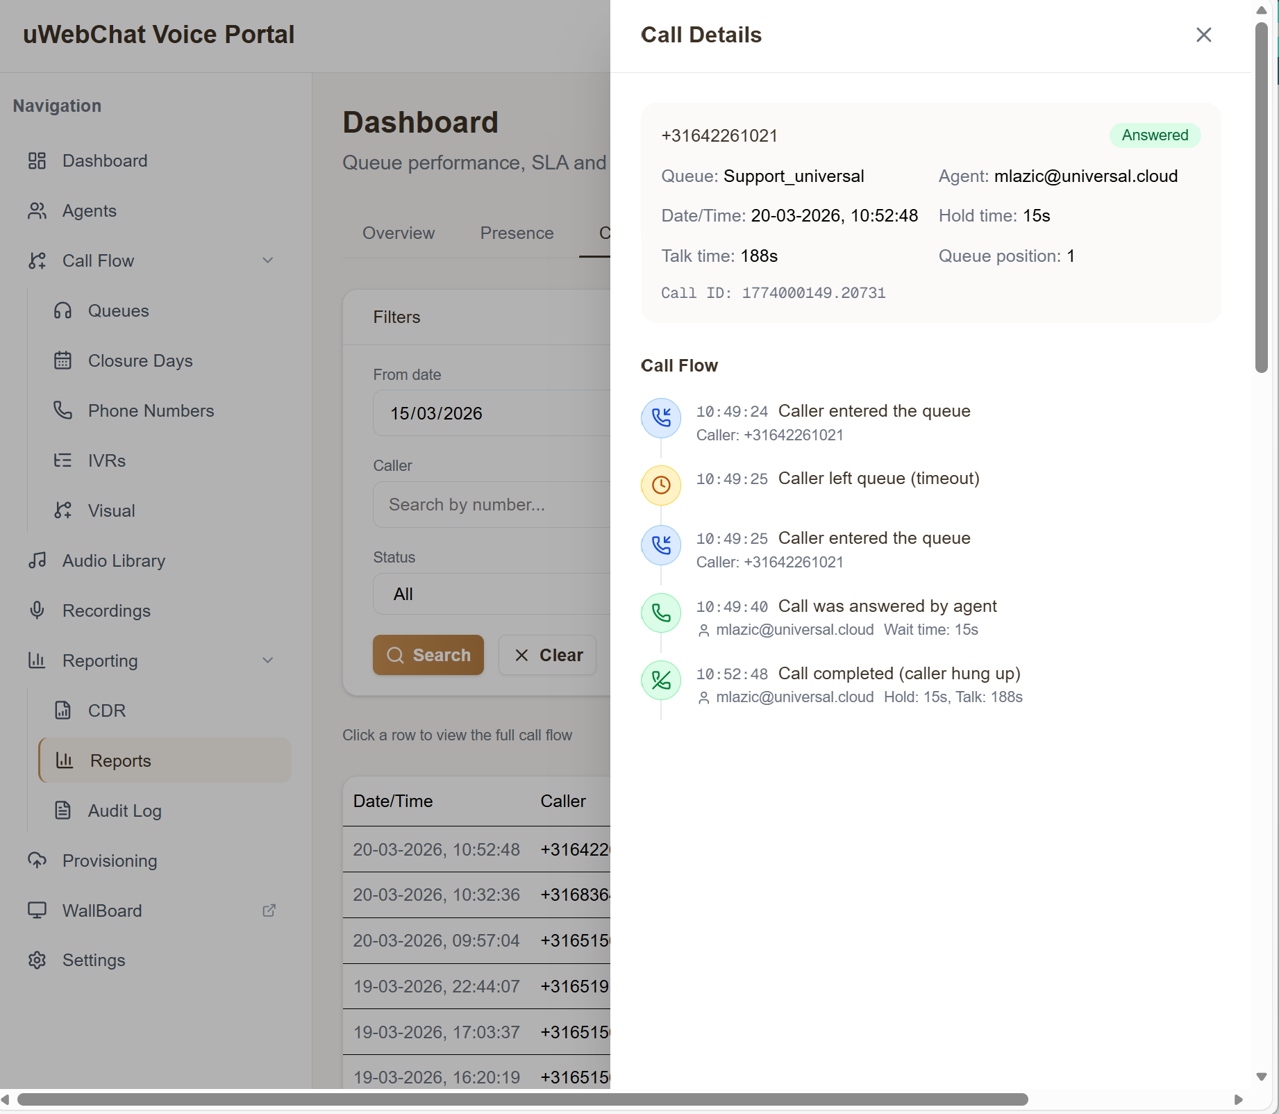Switch to the Overview tab
Image resolution: width=1279 pixels, height=1114 pixels.
(x=398, y=233)
